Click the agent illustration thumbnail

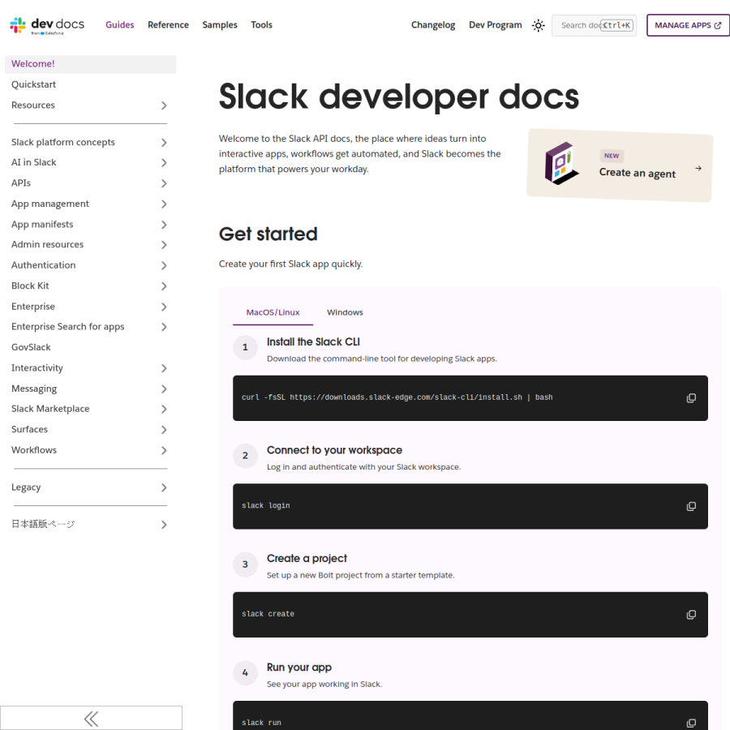(562, 163)
